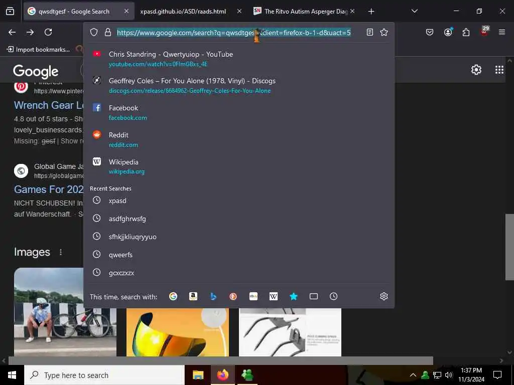This screenshot has height=385, width=514.
Task: Open Firefox View recent browsing icon
Action: click(10, 12)
